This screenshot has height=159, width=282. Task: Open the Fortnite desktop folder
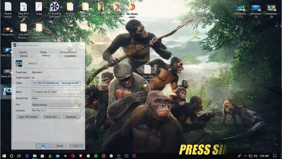pos(70,9)
